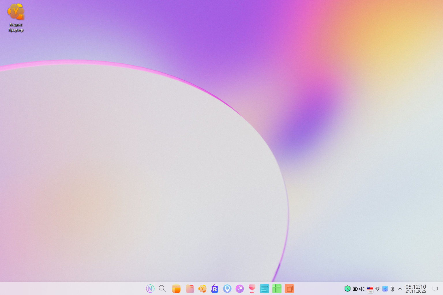This screenshot has height=295, width=443.
Task: Open the pink wine glass app
Action: click(x=252, y=288)
